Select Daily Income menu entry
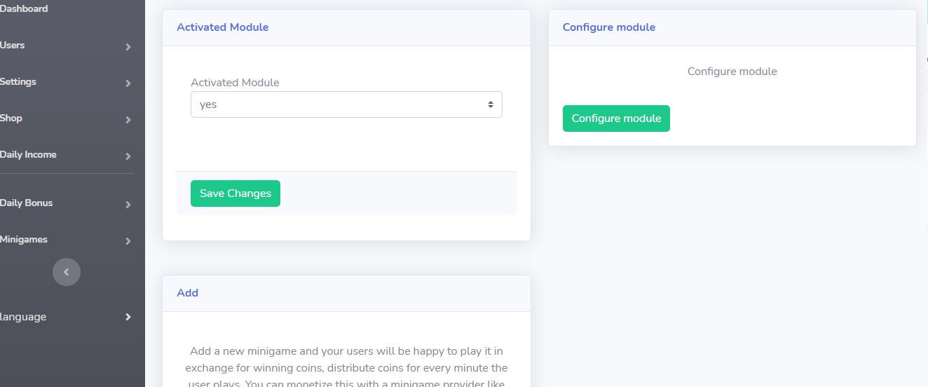Image resolution: width=928 pixels, height=387 pixels. click(x=28, y=154)
